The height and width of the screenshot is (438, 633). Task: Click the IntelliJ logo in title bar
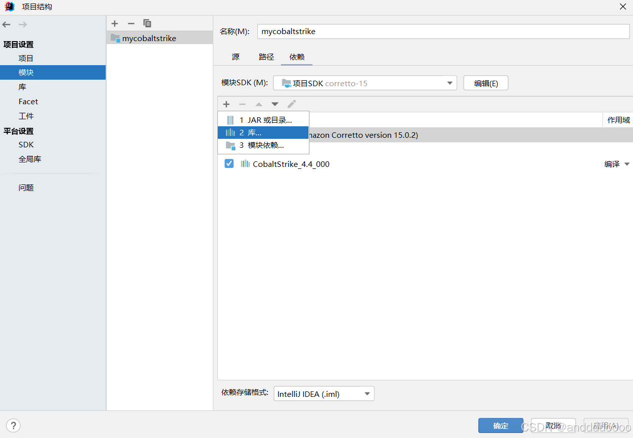(x=10, y=7)
